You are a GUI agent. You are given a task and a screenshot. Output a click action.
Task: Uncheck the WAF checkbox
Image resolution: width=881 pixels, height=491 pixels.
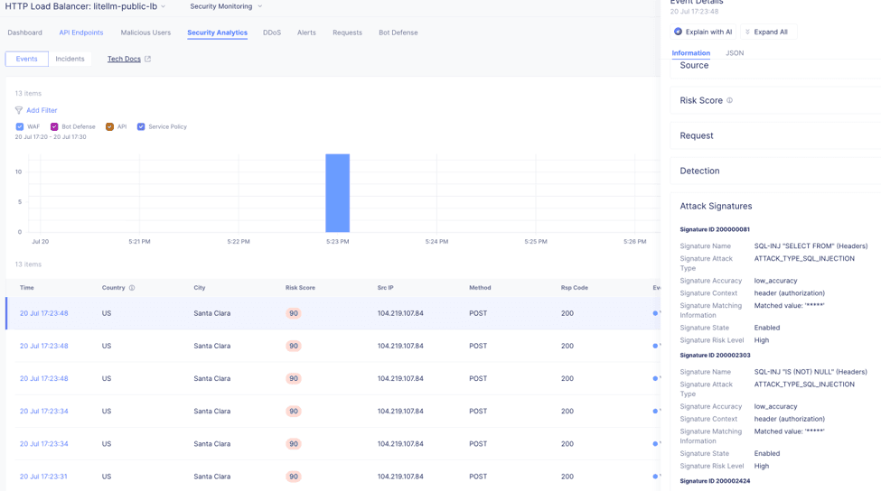20,127
